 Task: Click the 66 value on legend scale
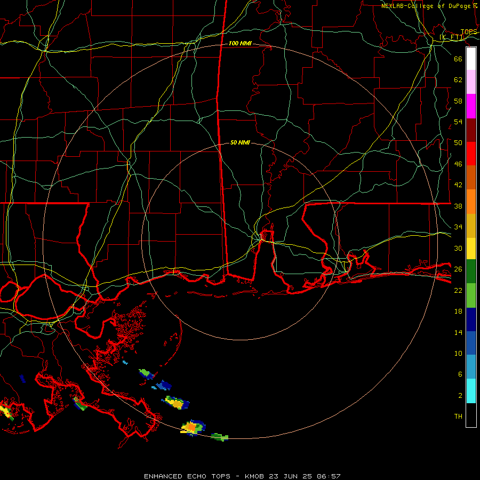click(458, 59)
